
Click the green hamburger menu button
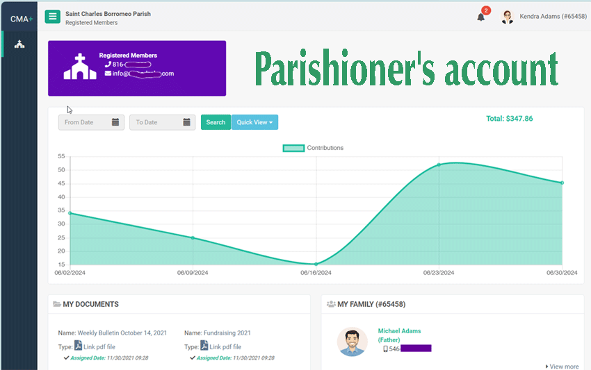pyautogui.click(x=52, y=17)
